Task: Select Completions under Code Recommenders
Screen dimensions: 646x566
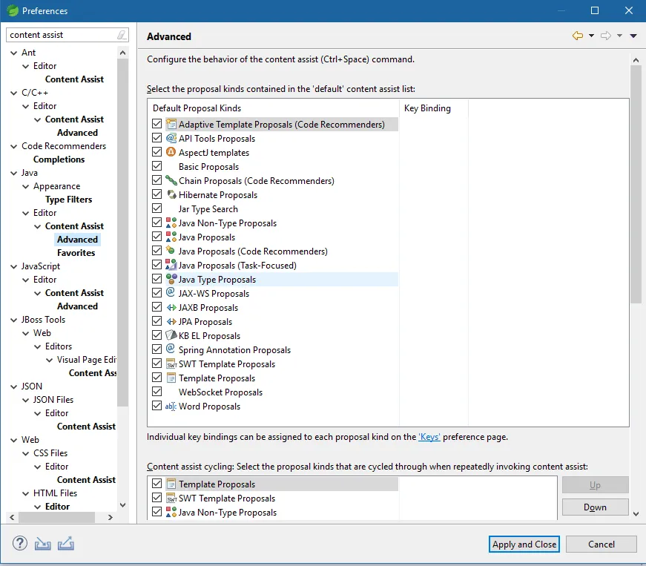Action: click(x=59, y=159)
